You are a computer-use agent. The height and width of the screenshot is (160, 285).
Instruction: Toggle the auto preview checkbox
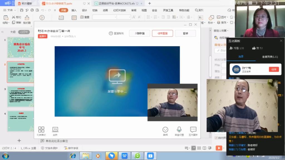[216, 138]
